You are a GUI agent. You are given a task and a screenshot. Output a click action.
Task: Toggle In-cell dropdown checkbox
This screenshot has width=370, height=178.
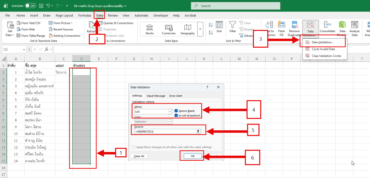coord(176,116)
